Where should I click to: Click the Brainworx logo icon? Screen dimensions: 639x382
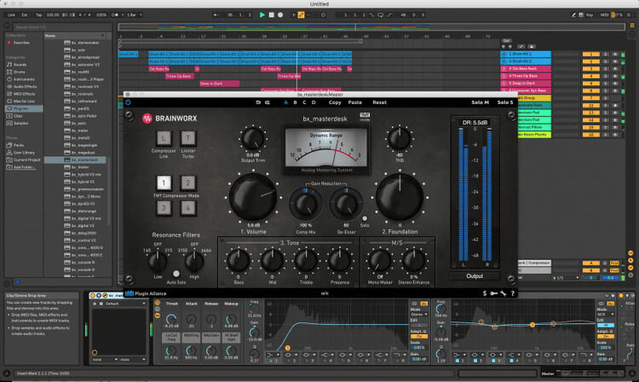(147, 119)
